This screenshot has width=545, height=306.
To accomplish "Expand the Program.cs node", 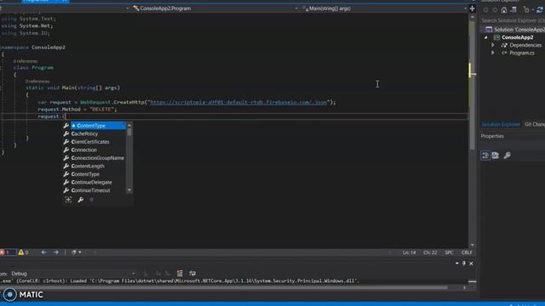I will coord(493,53).
